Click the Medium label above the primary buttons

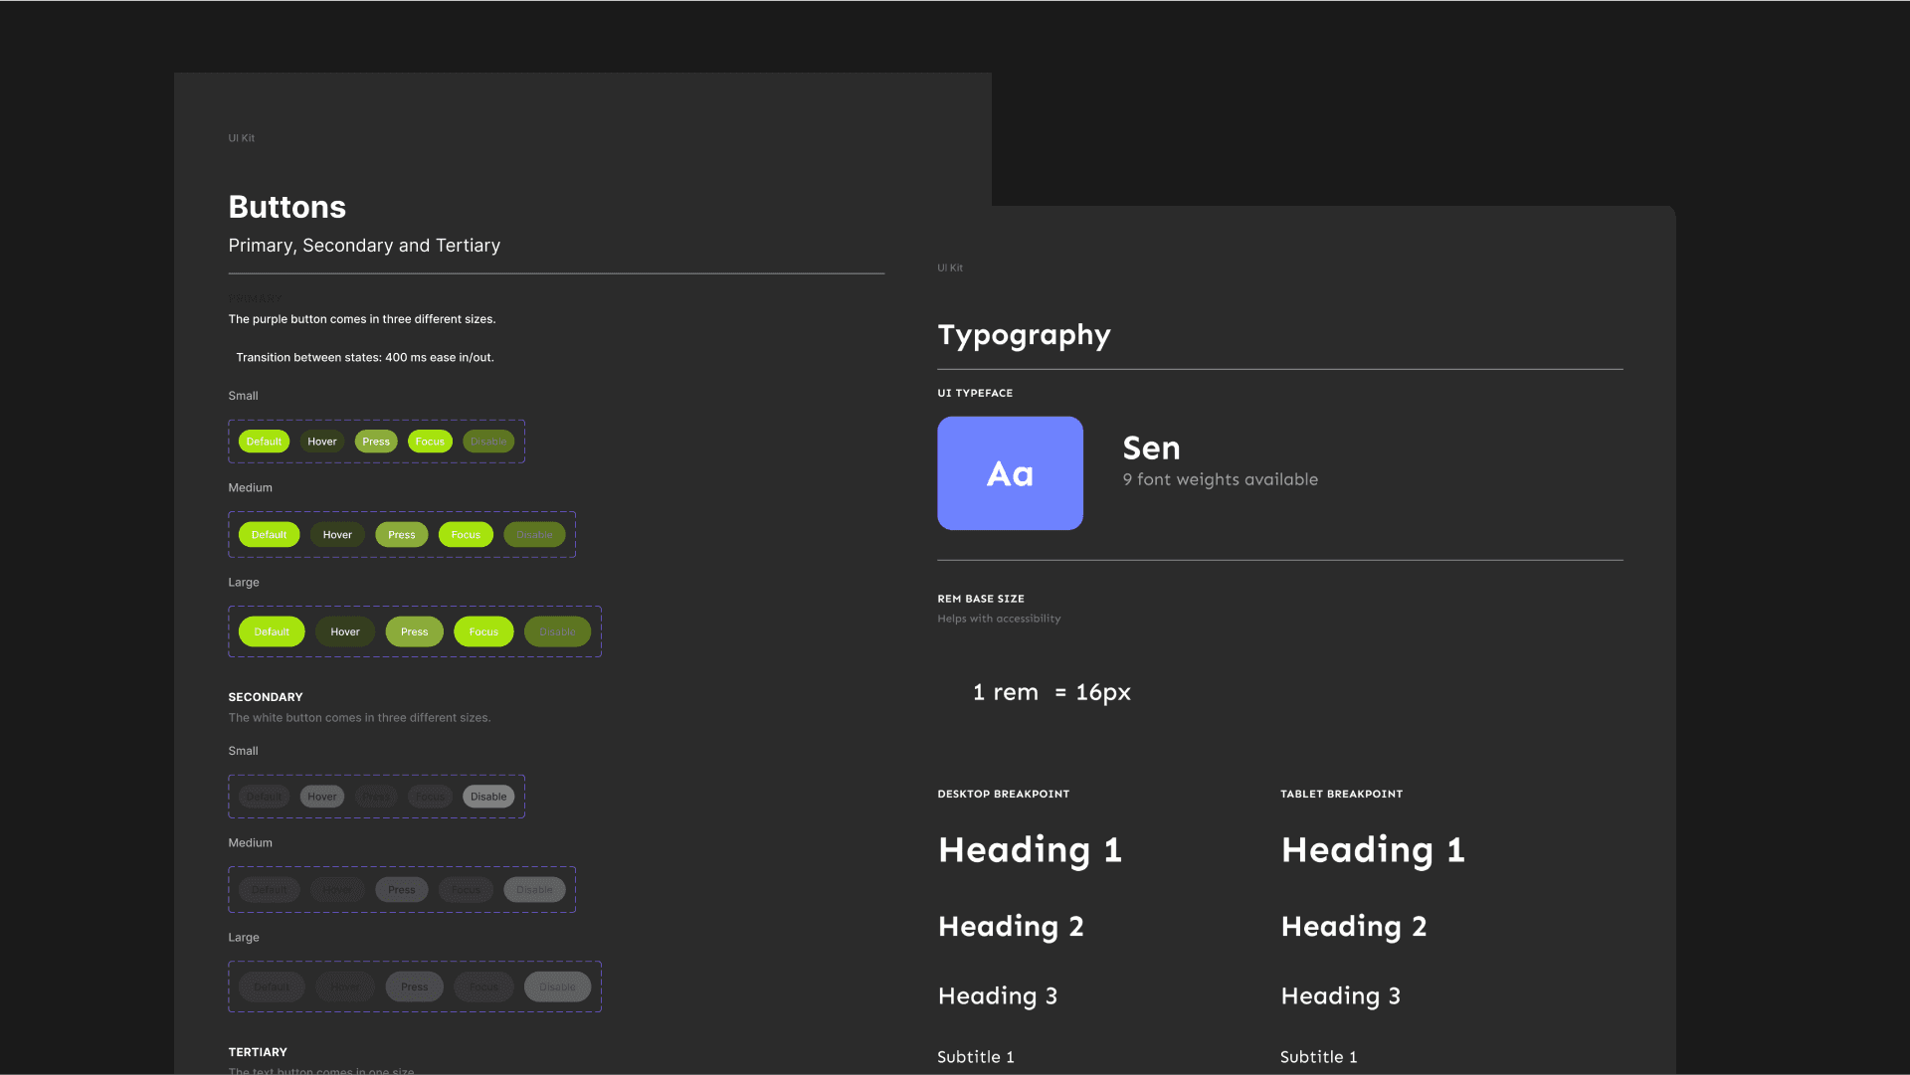pos(251,488)
